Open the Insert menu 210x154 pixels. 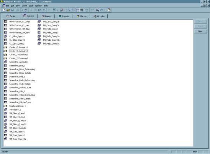[x=24, y=6]
